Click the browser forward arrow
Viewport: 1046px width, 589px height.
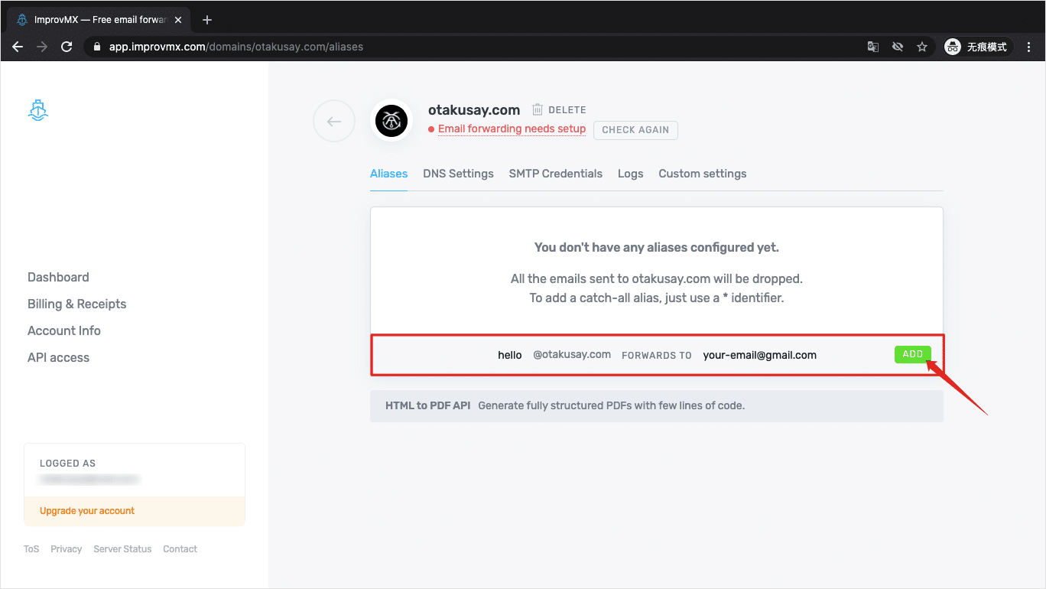42,47
